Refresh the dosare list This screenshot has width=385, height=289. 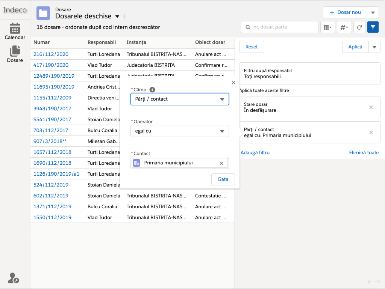point(359,27)
